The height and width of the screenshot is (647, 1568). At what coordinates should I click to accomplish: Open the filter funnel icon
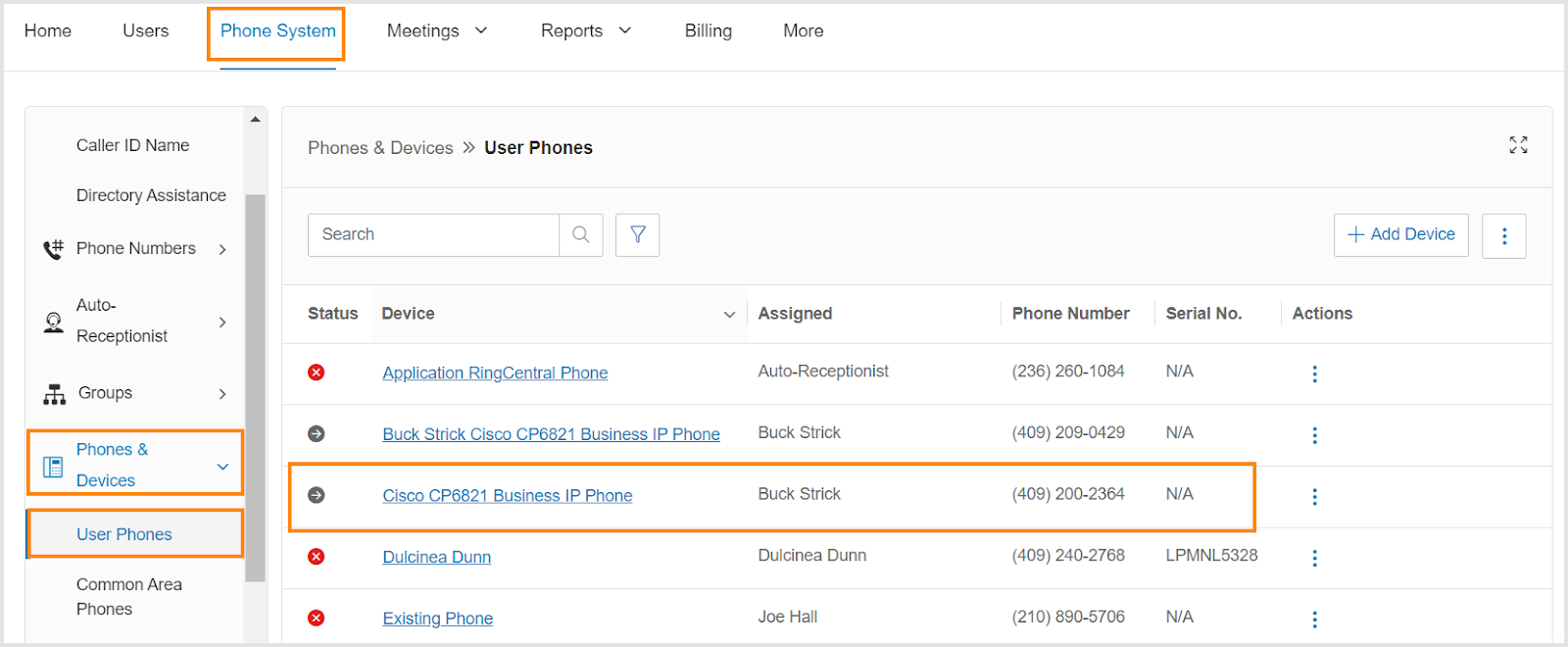[x=637, y=235]
